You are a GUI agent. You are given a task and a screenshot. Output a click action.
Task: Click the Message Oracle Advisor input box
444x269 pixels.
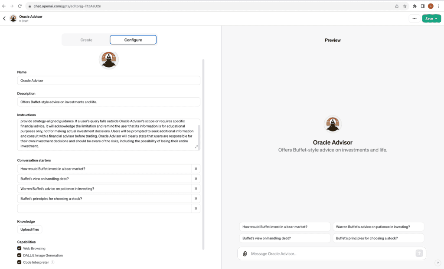(331, 254)
